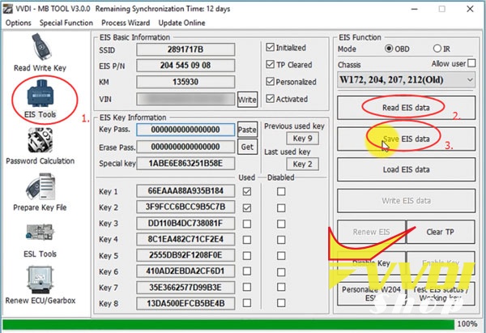Screen dimensions: 486x333
Task: Open the Renew ECU/Gearbox icon
Action: coord(40,280)
